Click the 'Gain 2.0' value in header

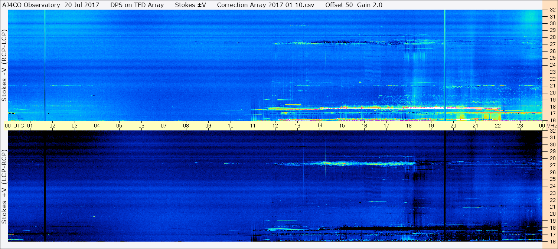(x=370, y=5)
